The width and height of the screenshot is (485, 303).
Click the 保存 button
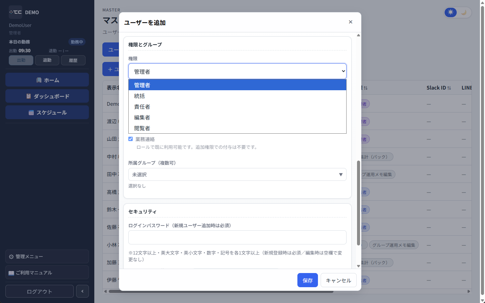pos(308,280)
